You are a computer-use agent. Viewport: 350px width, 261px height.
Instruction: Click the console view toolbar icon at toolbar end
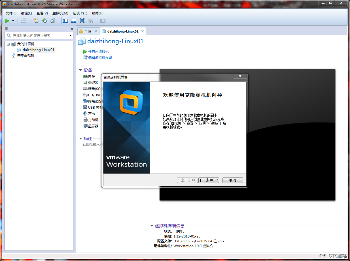[103, 21]
